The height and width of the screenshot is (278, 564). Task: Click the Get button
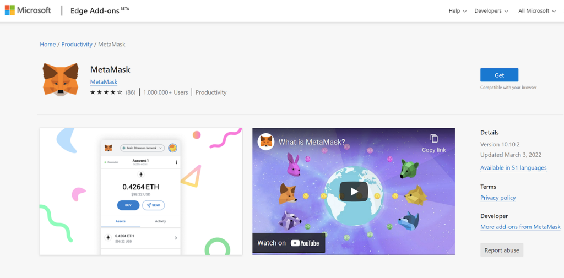(x=499, y=75)
